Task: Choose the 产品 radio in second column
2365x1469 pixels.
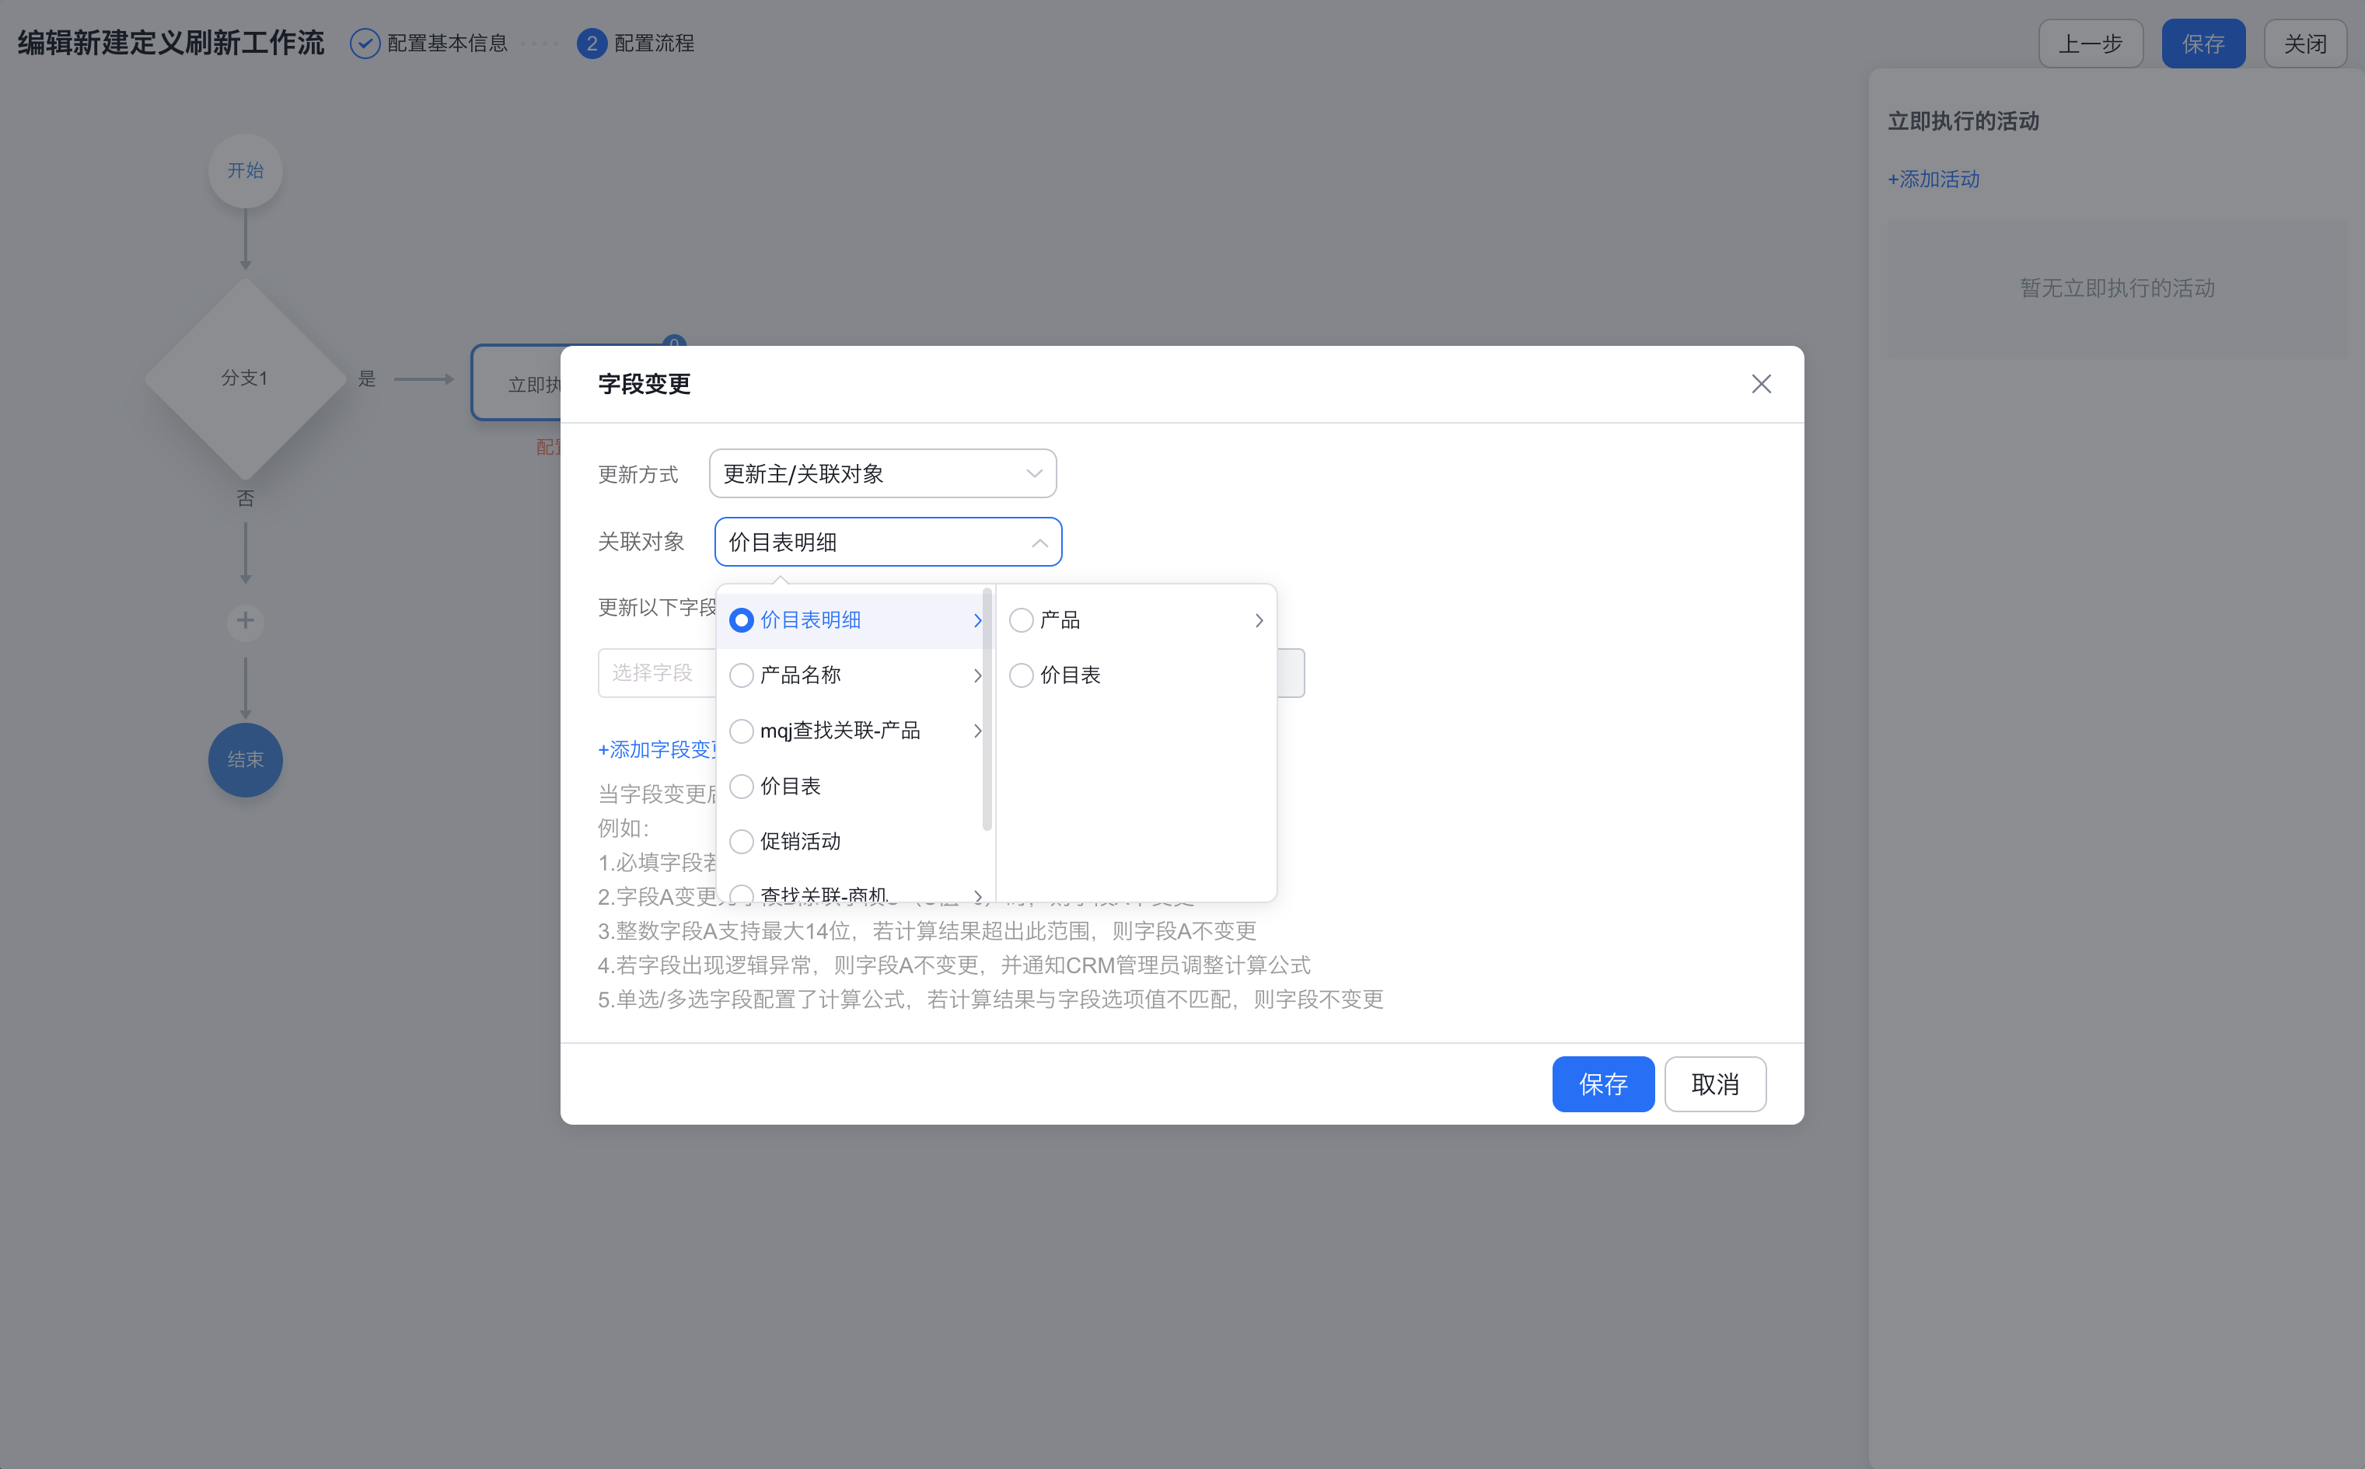Action: click(x=1020, y=620)
